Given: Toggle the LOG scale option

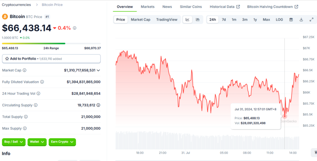Looking at the screenshot, I should click(x=280, y=20).
